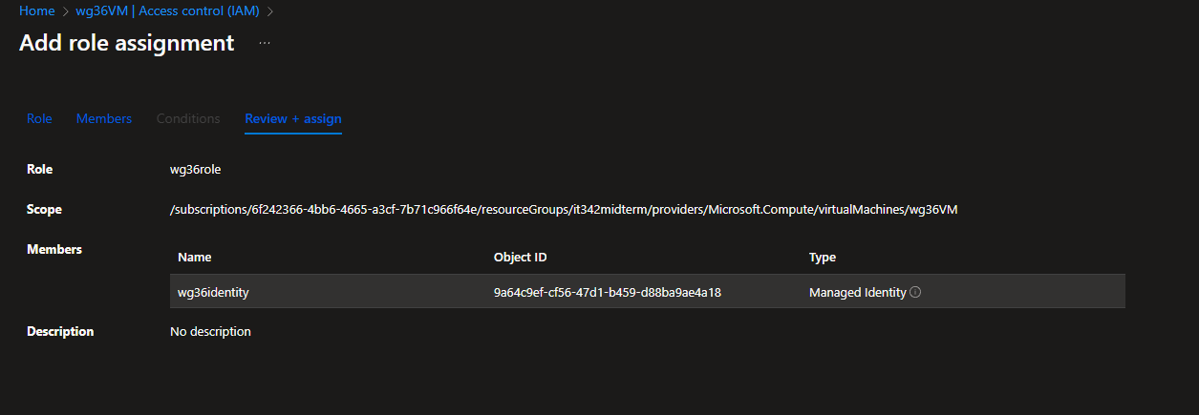Viewport: 1199px width, 415px height.
Task: Click the Type column header
Action: click(823, 258)
